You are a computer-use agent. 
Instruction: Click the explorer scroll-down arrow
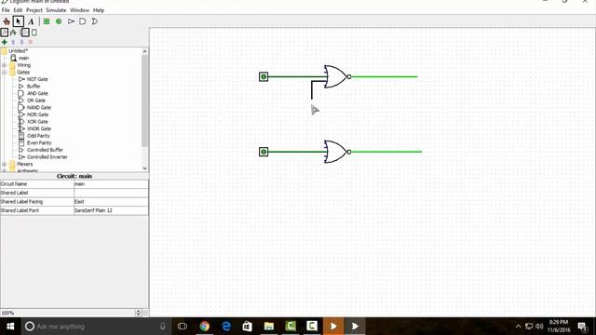pos(145,167)
